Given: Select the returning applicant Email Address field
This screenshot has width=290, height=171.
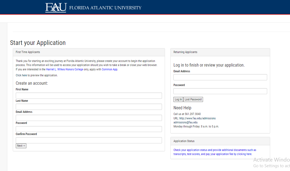Looking at the screenshot, I should (220, 77).
